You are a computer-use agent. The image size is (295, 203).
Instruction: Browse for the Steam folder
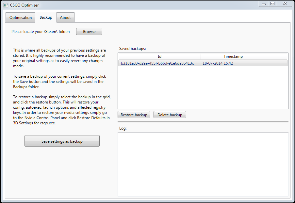pos(89,31)
